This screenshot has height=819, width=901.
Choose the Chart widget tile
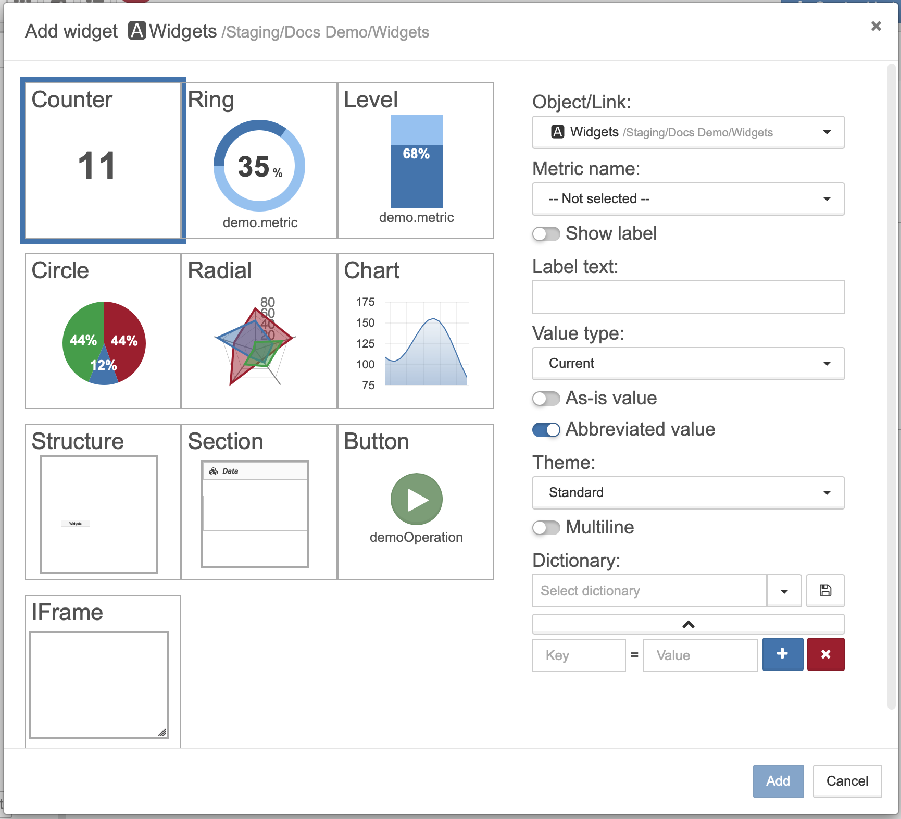(x=416, y=331)
